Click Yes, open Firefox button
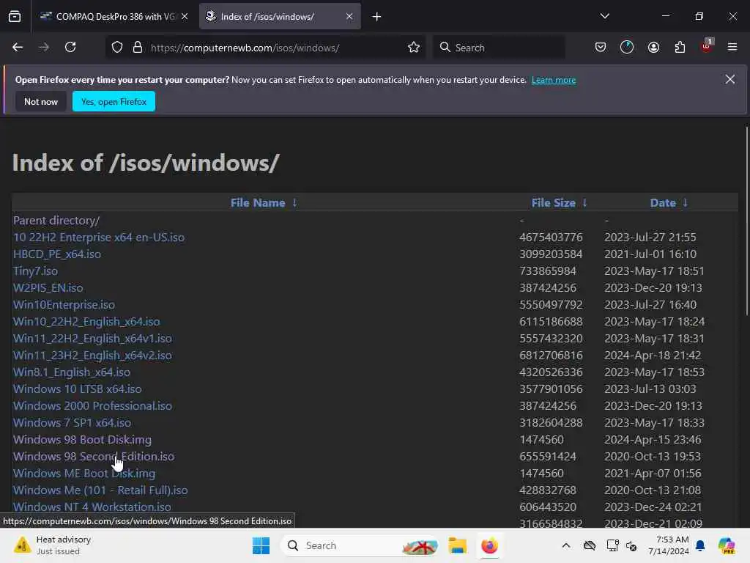750x563 pixels. 114,101
